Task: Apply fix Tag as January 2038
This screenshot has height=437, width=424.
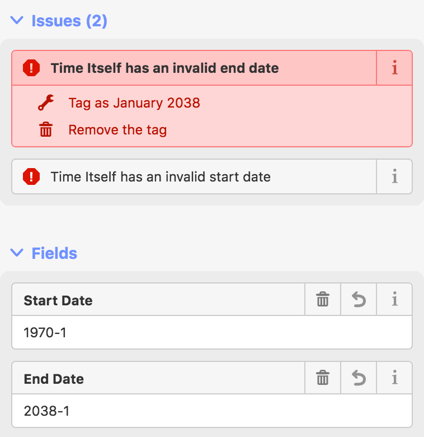Action: coord(134,103)
